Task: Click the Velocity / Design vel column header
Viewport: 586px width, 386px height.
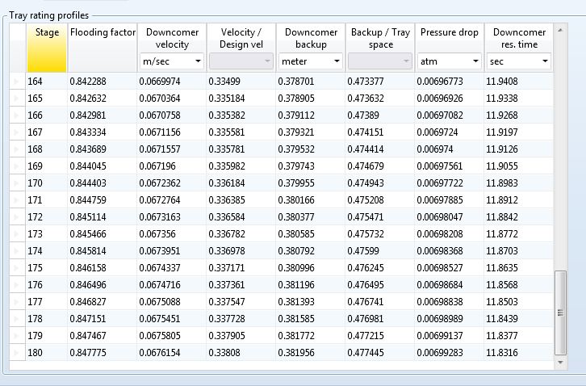Action: [241, 38]
